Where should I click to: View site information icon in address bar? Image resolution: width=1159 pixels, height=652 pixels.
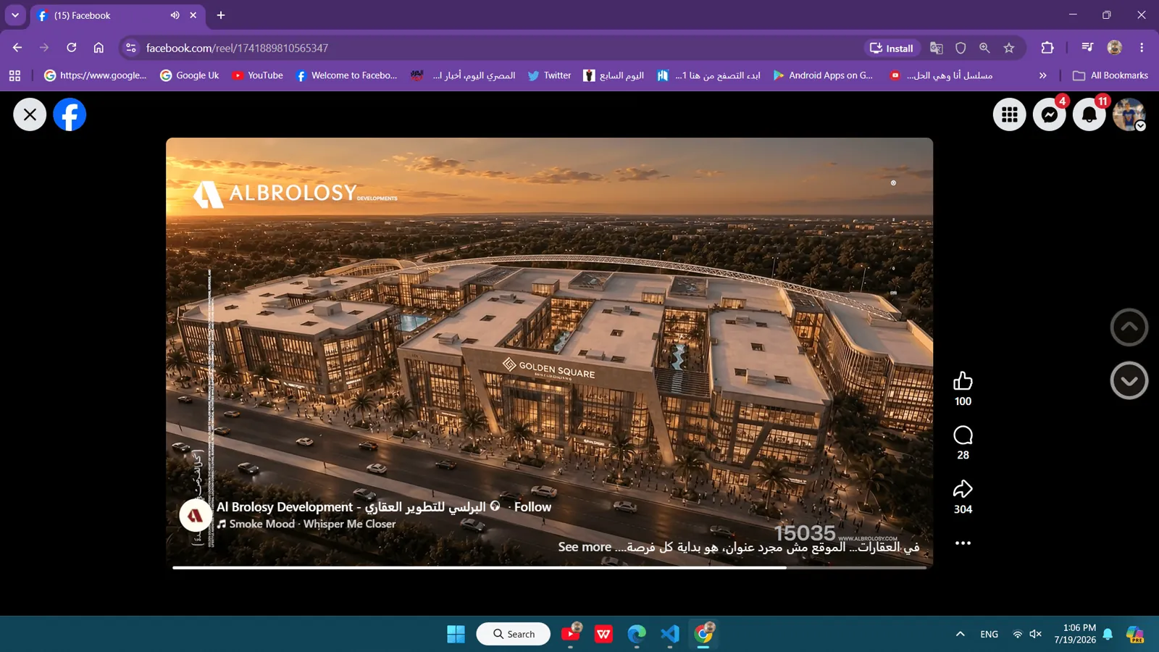tap(131, 48)
